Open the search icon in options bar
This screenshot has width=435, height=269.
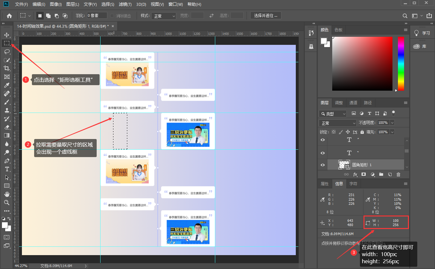405,16
